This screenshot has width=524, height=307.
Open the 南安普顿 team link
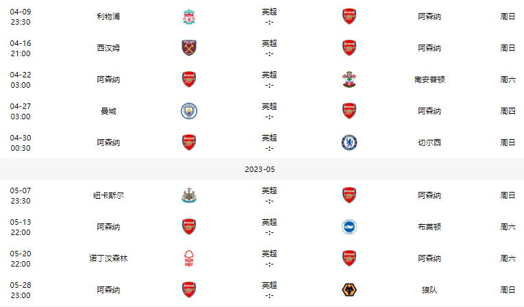tap(429, 79)
